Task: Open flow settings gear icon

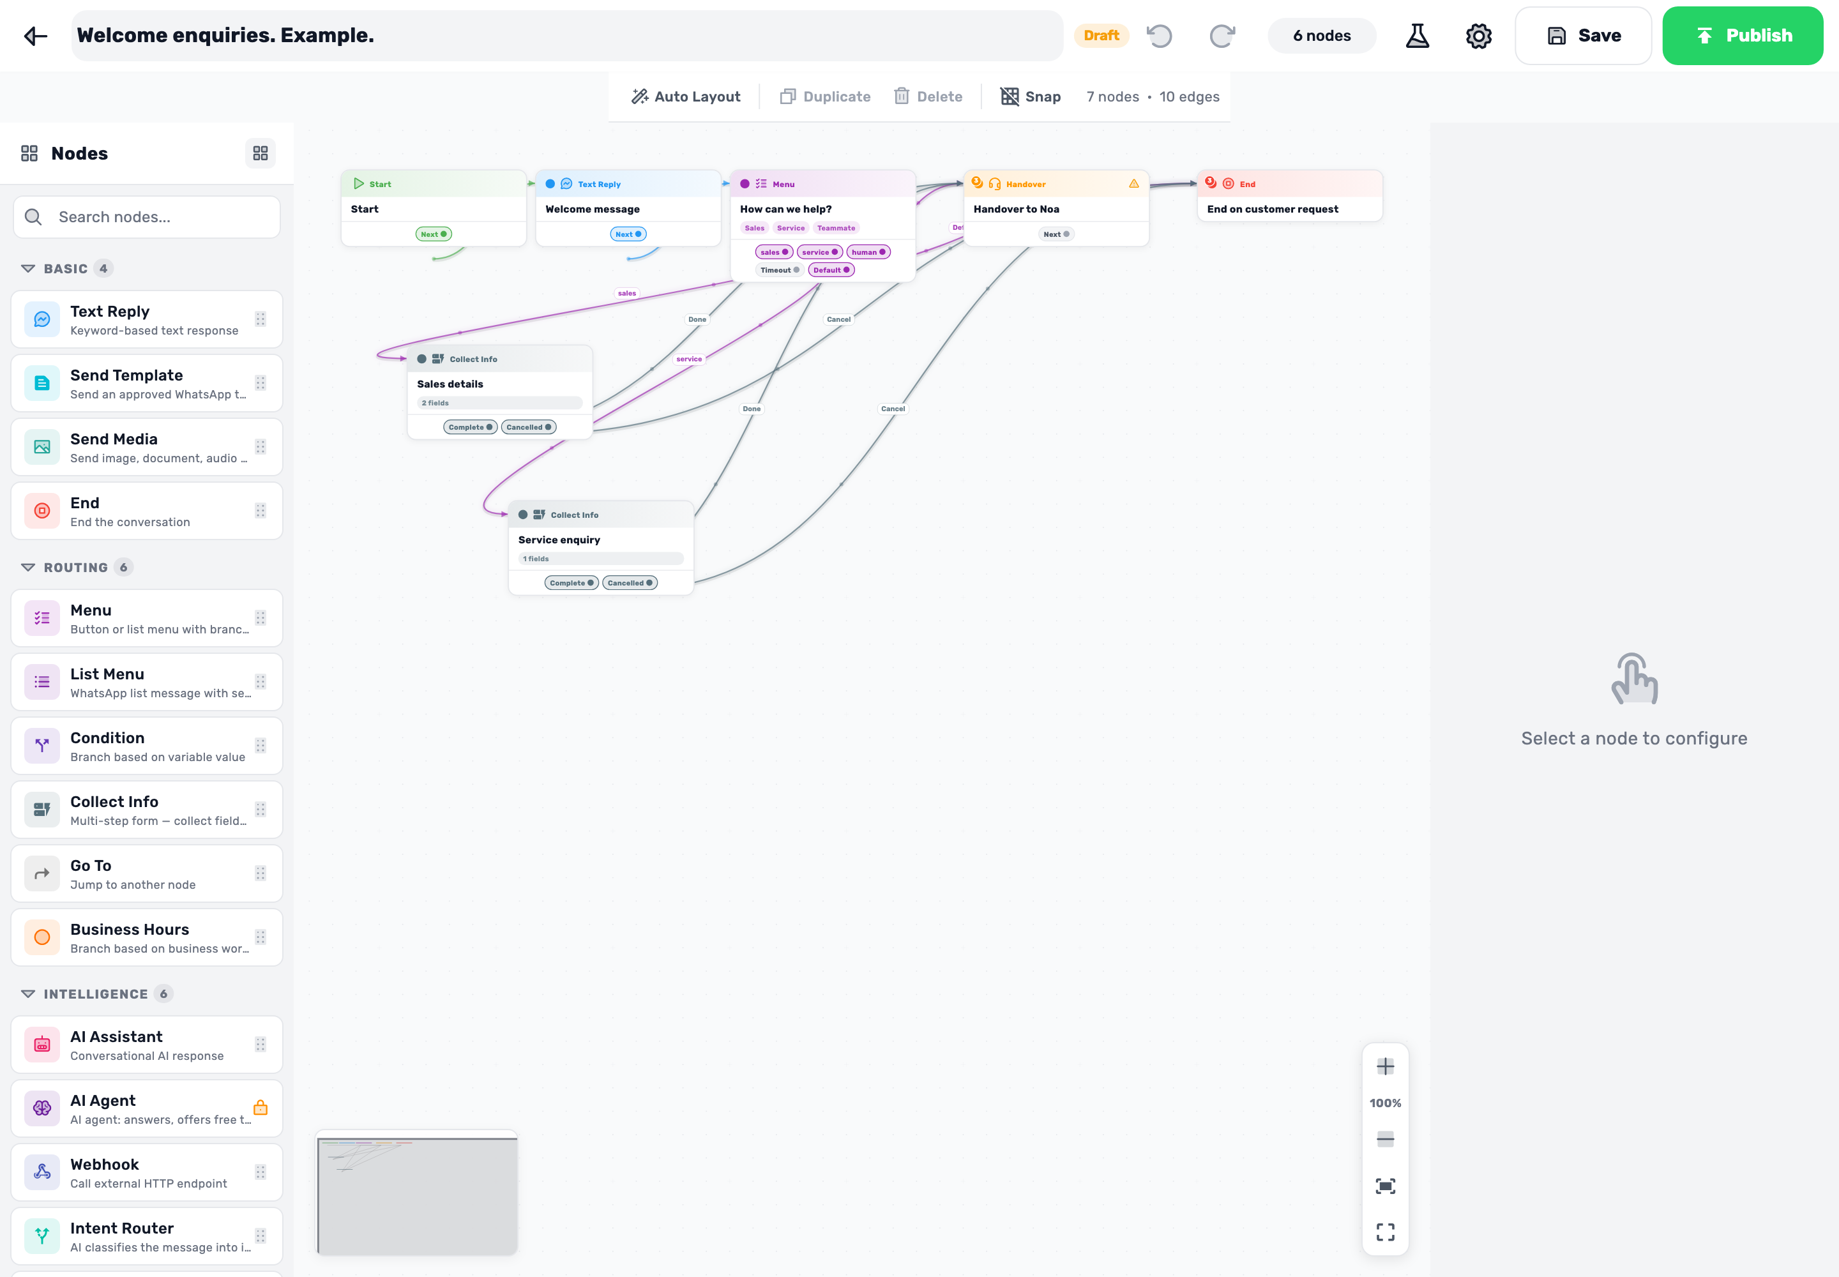Action: [x=1478, y=36]
